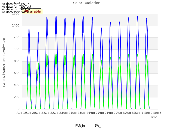Viewport: 174px width, 131px height.
Task: Click the Sep 2 x-axis label
Action: click(148, 113)
